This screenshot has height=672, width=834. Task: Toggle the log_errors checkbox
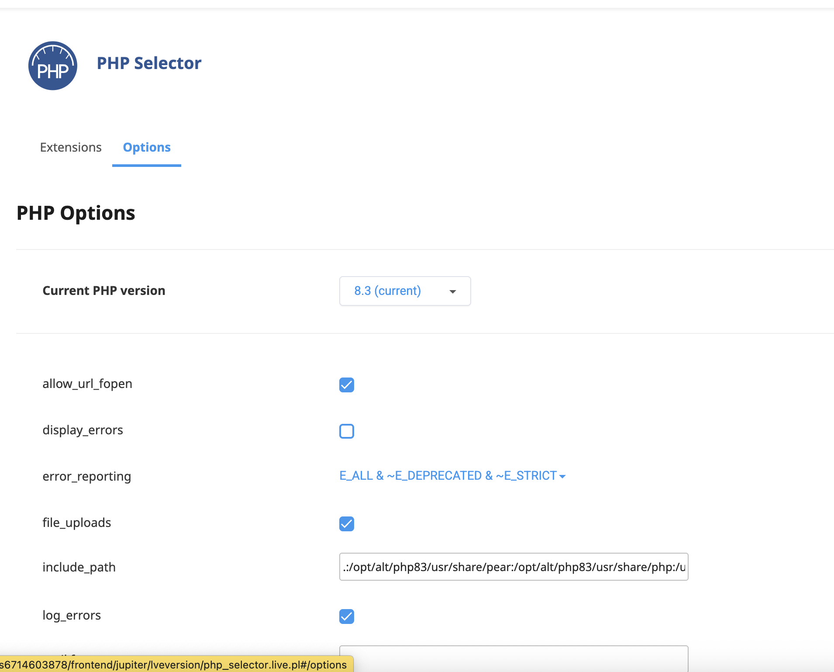(x=347, y=617)
